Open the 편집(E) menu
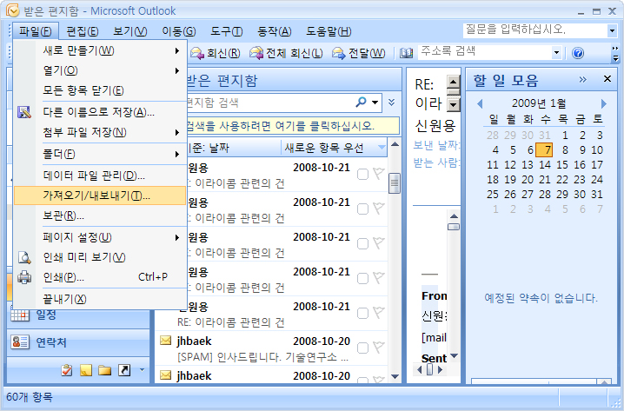The width and height of the screenshot is (624, 411). pos(83,31)
